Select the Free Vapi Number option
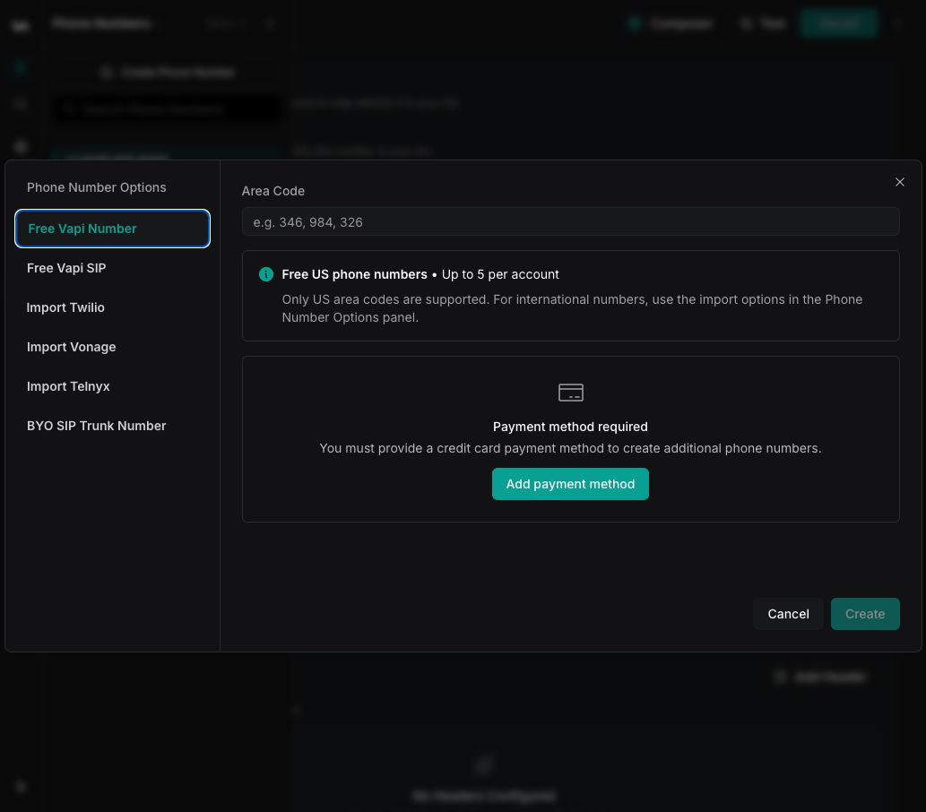The width and height of the screenshot is (926, 812). pyautogui.click(x=112, y=229)
